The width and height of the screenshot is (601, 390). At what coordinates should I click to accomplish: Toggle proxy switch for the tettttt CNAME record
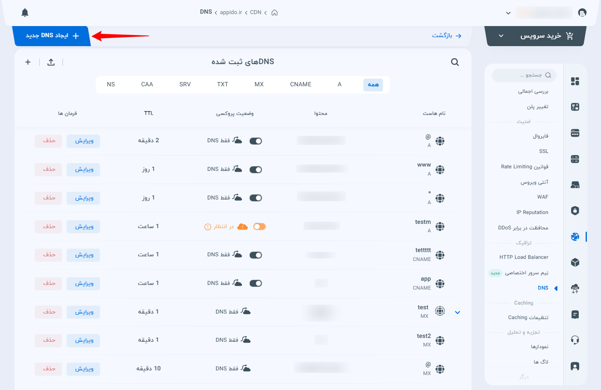point(256,255)
